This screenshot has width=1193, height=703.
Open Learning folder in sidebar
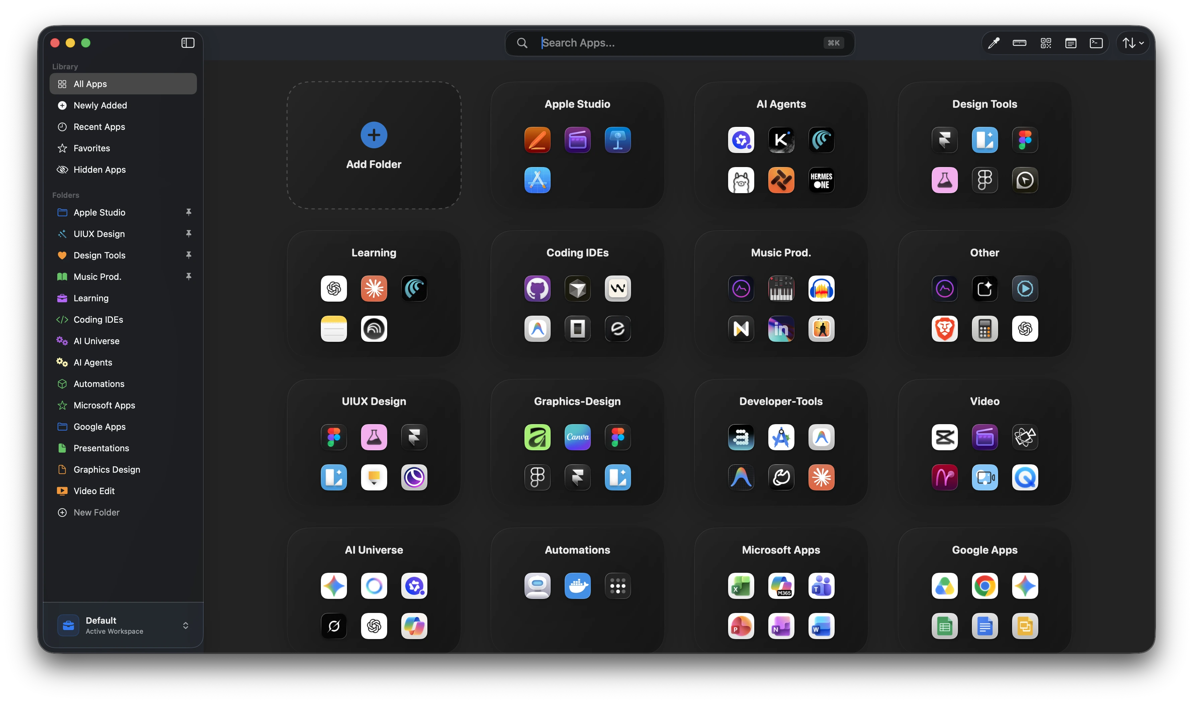tap(123, 298)
